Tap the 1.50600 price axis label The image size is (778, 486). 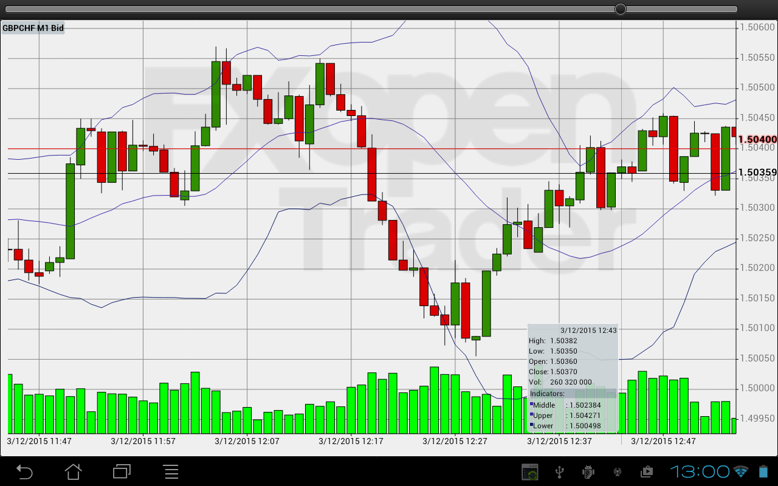click(757, 27)
